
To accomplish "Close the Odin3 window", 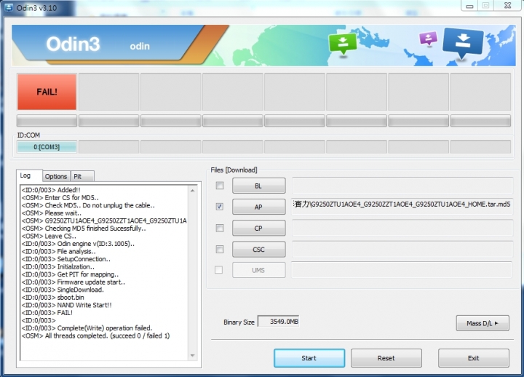I will point(508,6).
